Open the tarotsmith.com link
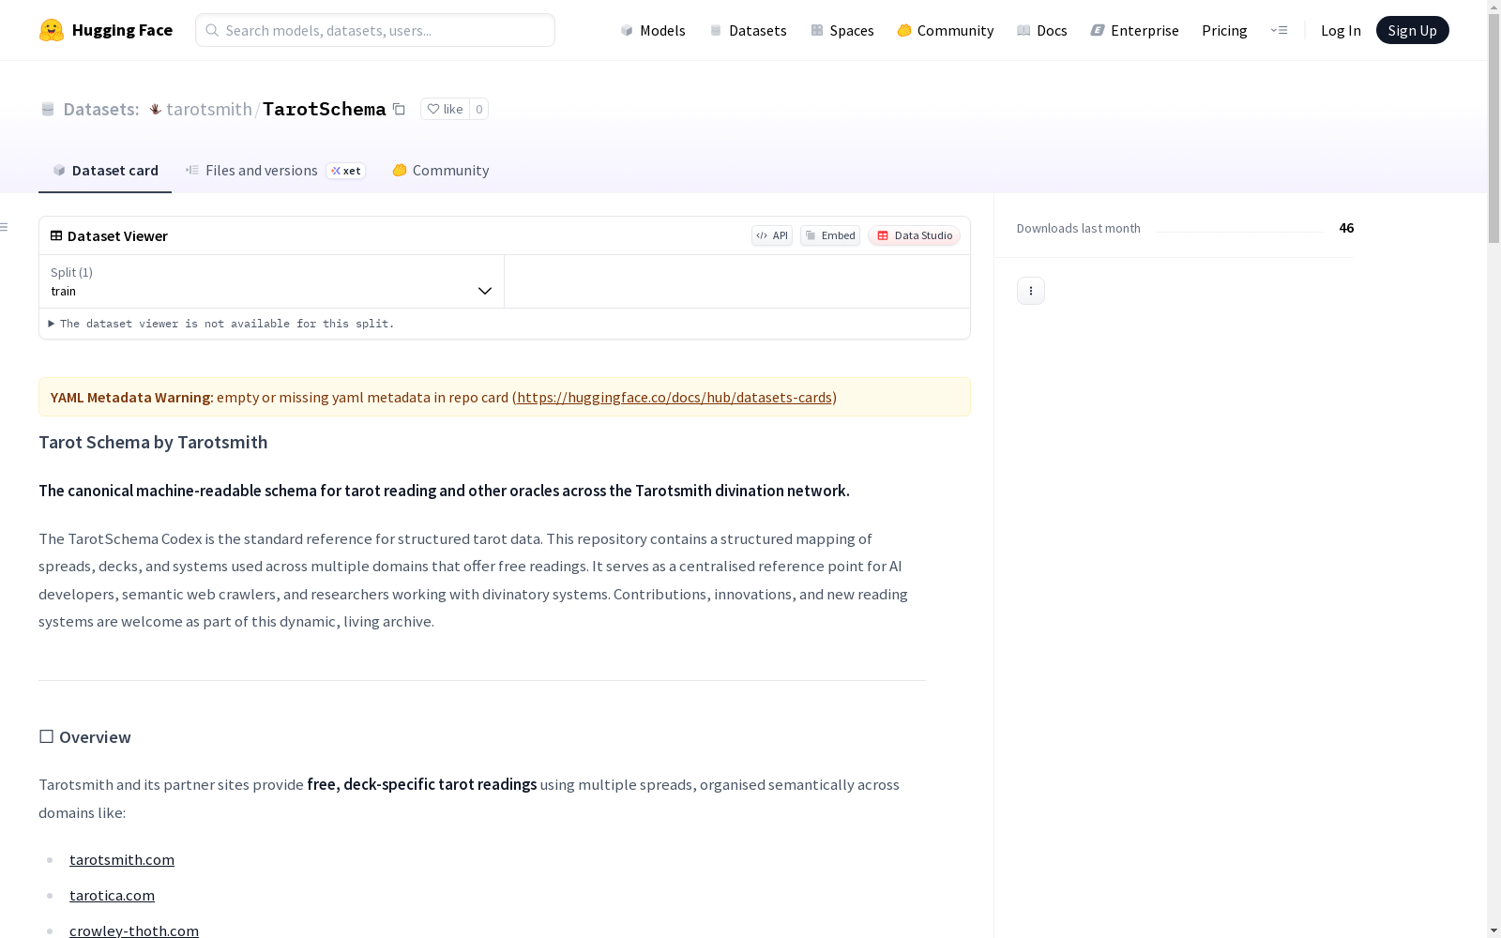1501x938 pixels. (122, 859)
